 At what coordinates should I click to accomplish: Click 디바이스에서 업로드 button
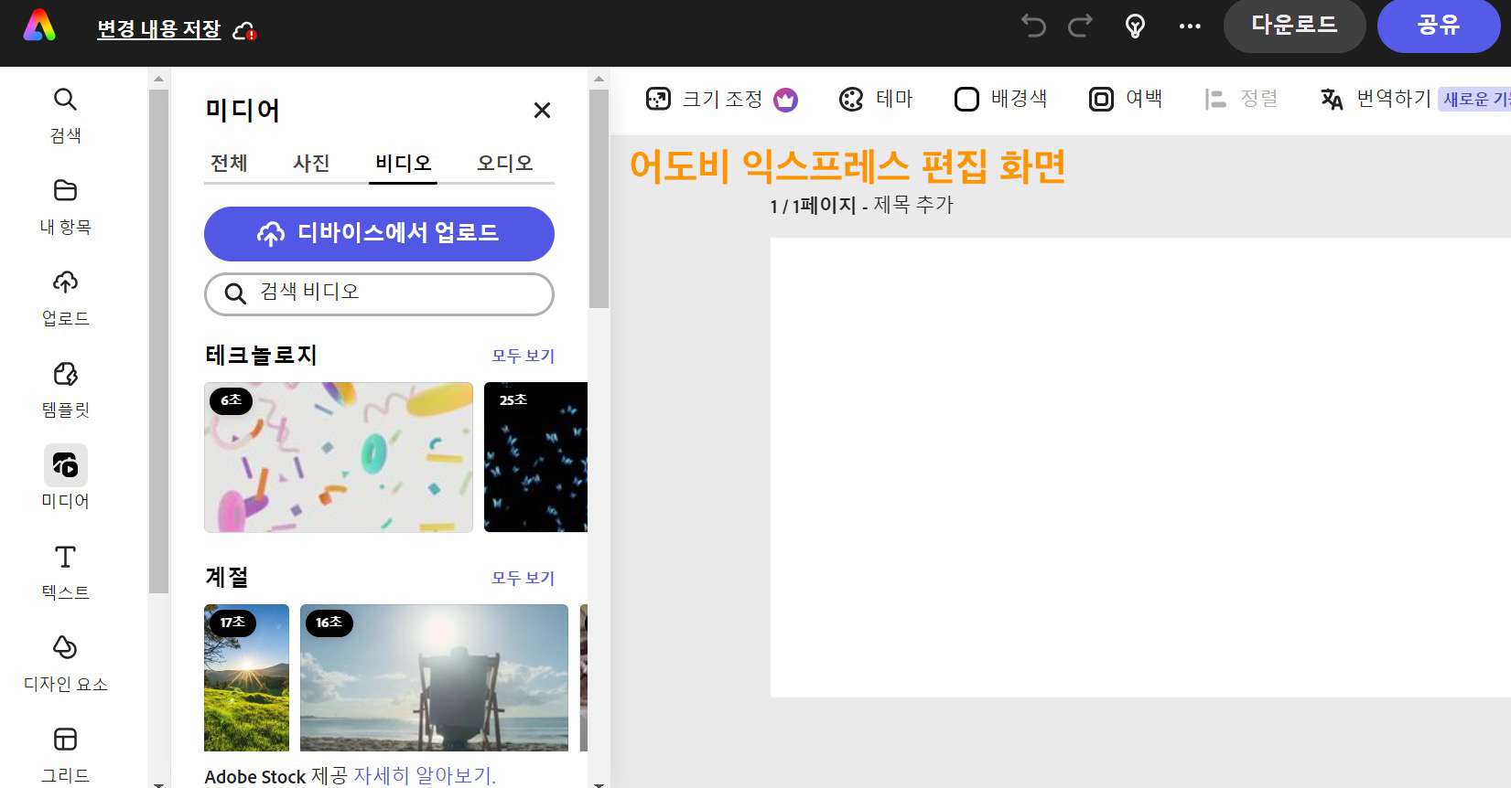click(379, 233)
